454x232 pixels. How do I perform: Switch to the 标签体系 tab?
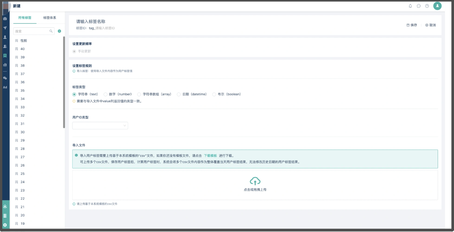(x=49, y=18)
